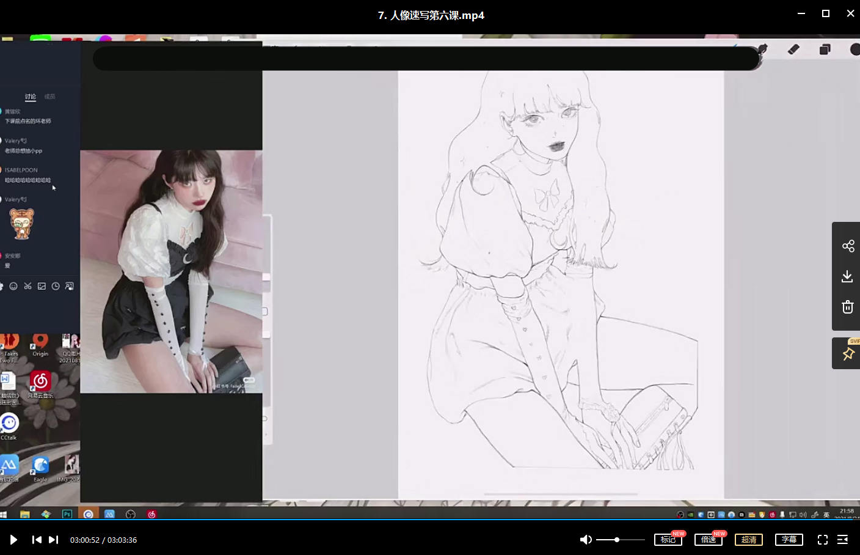
Task: Click the volume slider track
Action: (x=629, y=540)
